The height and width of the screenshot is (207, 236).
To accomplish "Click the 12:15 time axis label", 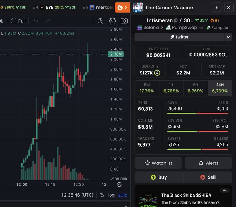I will [50, 184].
